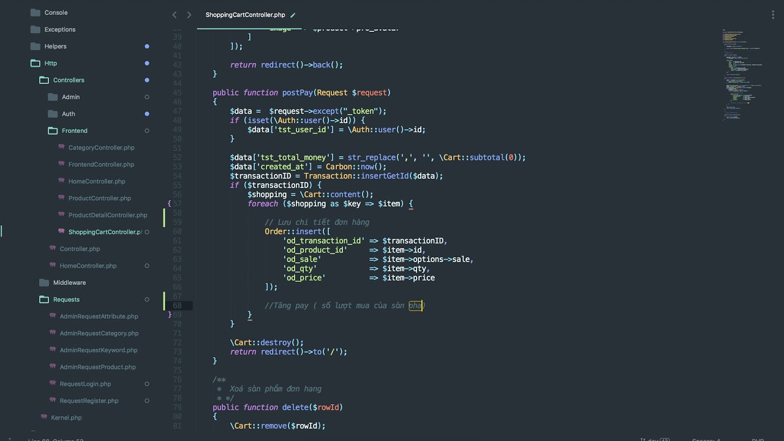Click the '// Lưu chi tiết đơn hàng' comment

click(x=317, y=222)
